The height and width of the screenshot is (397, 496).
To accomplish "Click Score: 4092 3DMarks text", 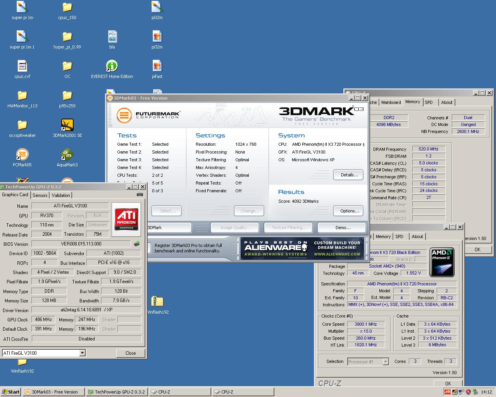I will (x=298, y=201).
